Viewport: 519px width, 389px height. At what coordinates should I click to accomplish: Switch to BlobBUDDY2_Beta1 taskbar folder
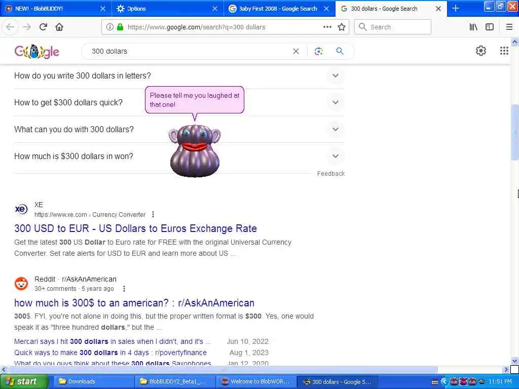click(x=175, y=382)
